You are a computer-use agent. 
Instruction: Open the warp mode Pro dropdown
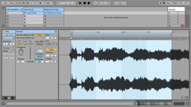click(x=40, y=51)
